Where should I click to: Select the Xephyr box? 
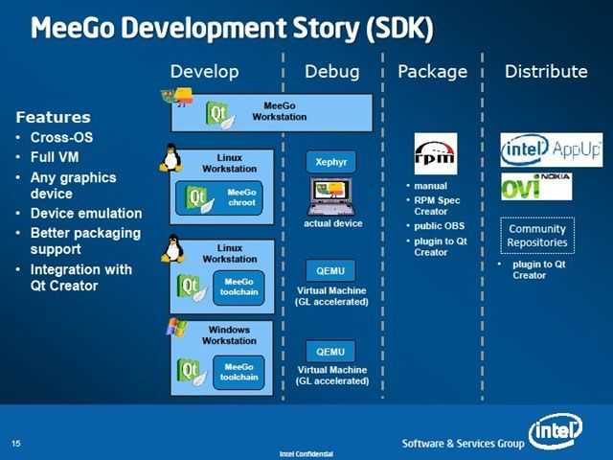tap(330, 162)
